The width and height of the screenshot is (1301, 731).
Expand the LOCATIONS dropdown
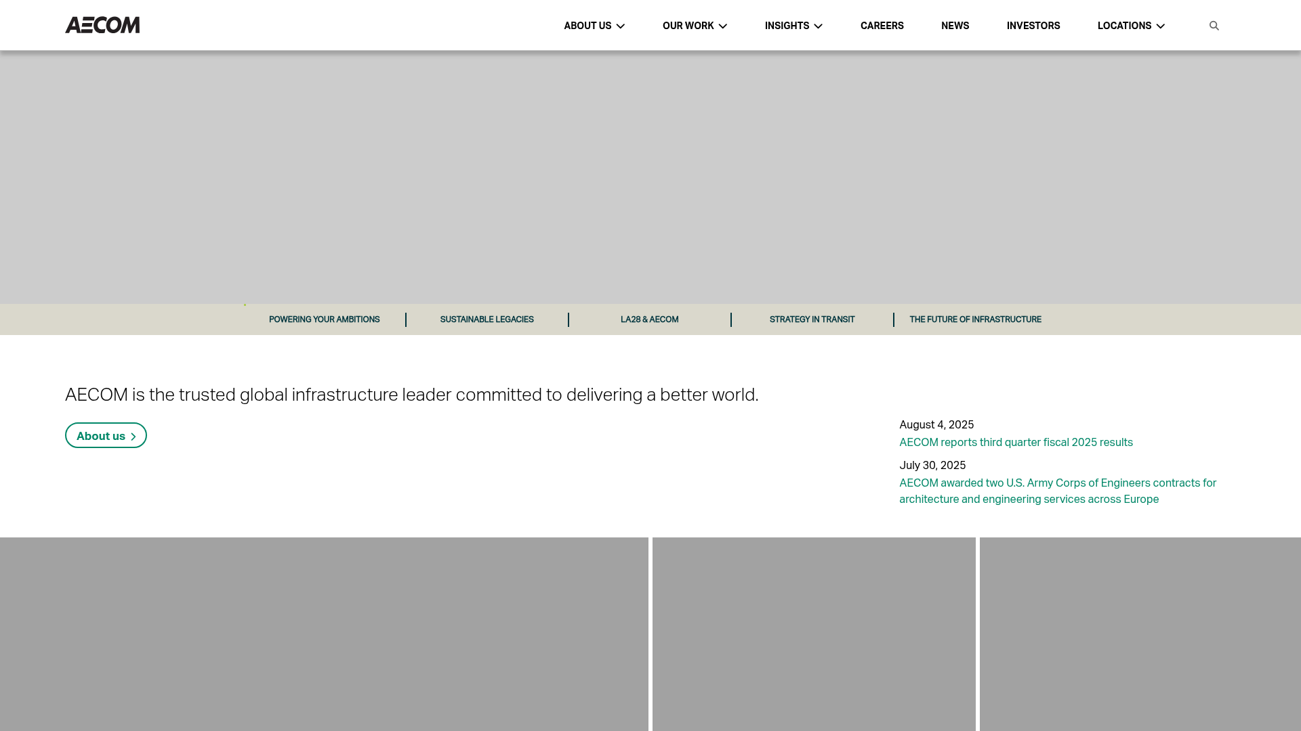[x=1130, y=25]
